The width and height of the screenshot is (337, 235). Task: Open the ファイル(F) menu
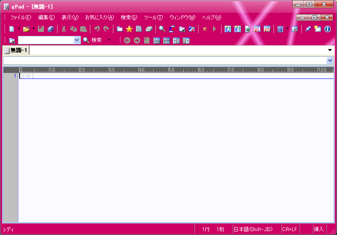tap(20, 17)
